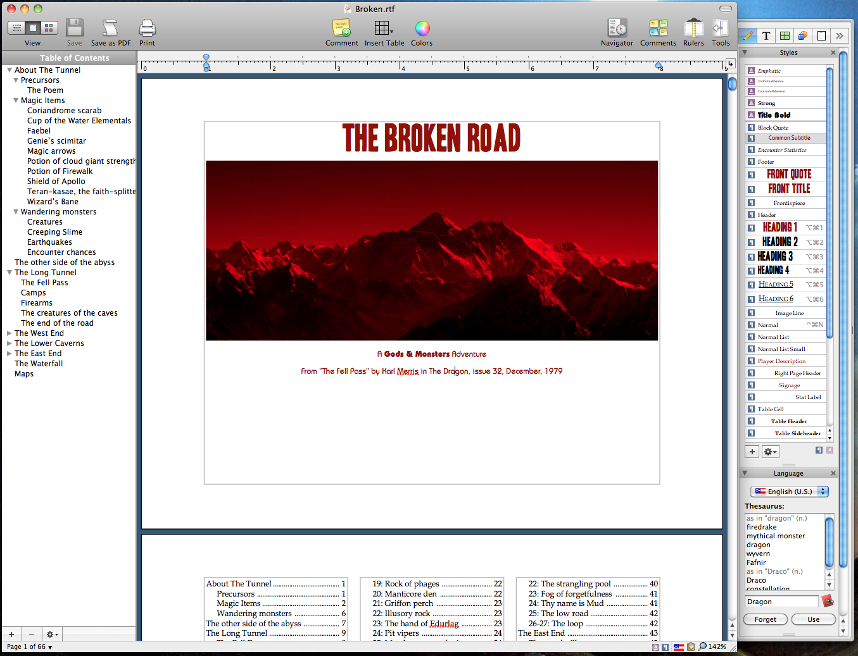
Task: Click the Dragon thesaurus text field
Action: (781, 602)
